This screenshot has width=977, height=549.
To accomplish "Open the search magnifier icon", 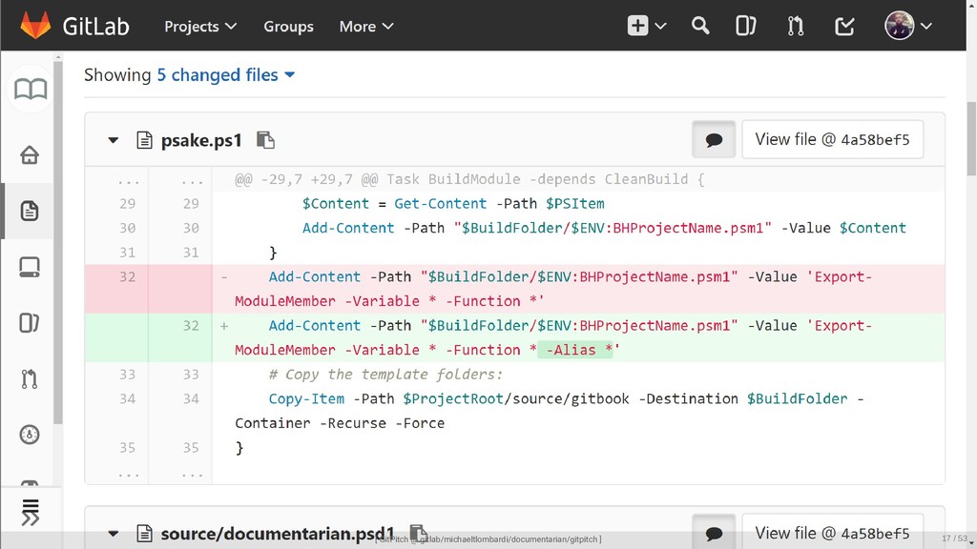I will tap(700, 26).
